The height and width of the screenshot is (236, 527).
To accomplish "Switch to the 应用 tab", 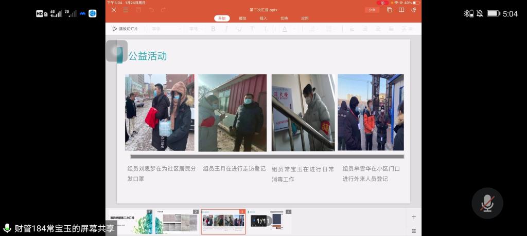I will tap(305, 18).
